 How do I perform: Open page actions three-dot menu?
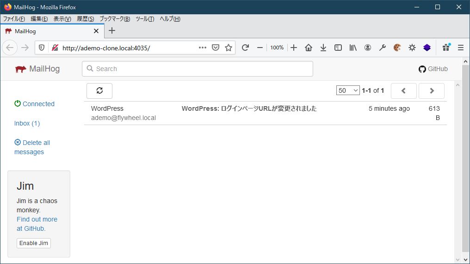(x=203, y=48)
